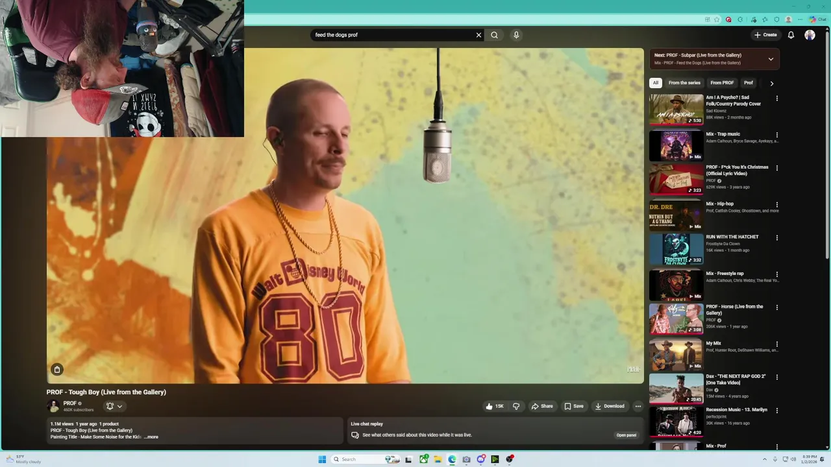This screenshot has height=467, width=831.
Task: Clear the YouTube search box text
Action: tap(478, 35)
